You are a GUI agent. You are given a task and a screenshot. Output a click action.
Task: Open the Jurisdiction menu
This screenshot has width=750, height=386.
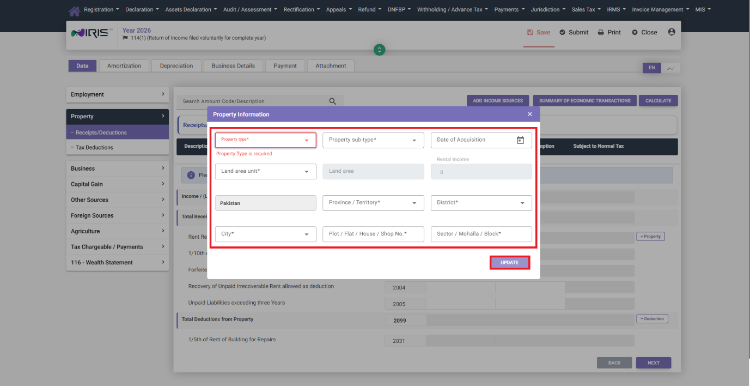pyautogui.click(x=547, y=10)
